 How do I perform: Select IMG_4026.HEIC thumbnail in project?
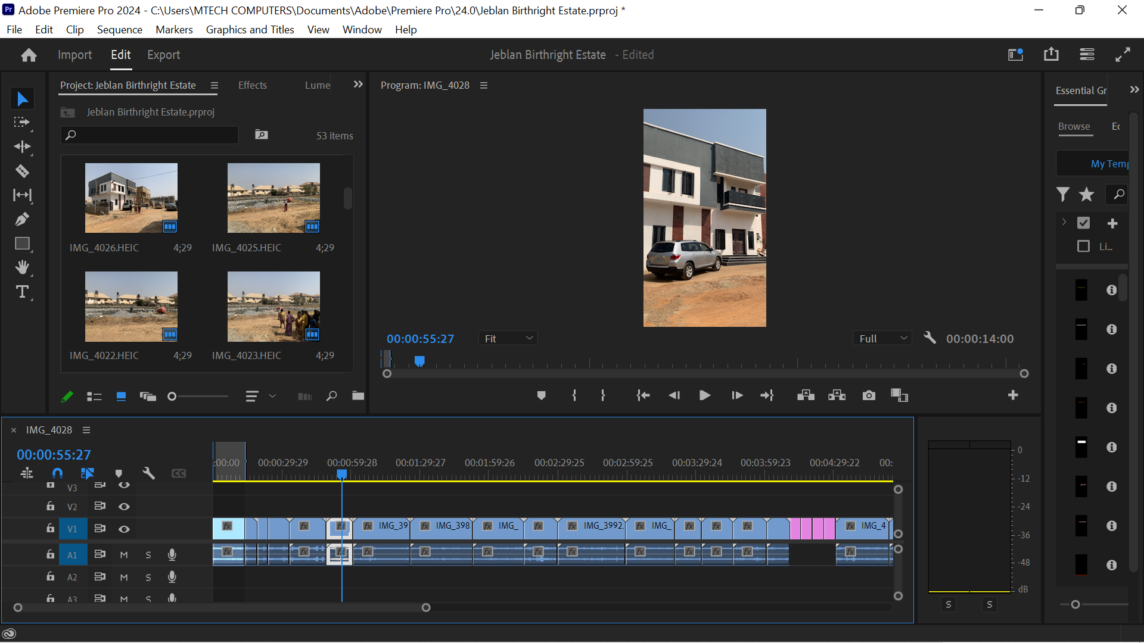tap(131, 198)
